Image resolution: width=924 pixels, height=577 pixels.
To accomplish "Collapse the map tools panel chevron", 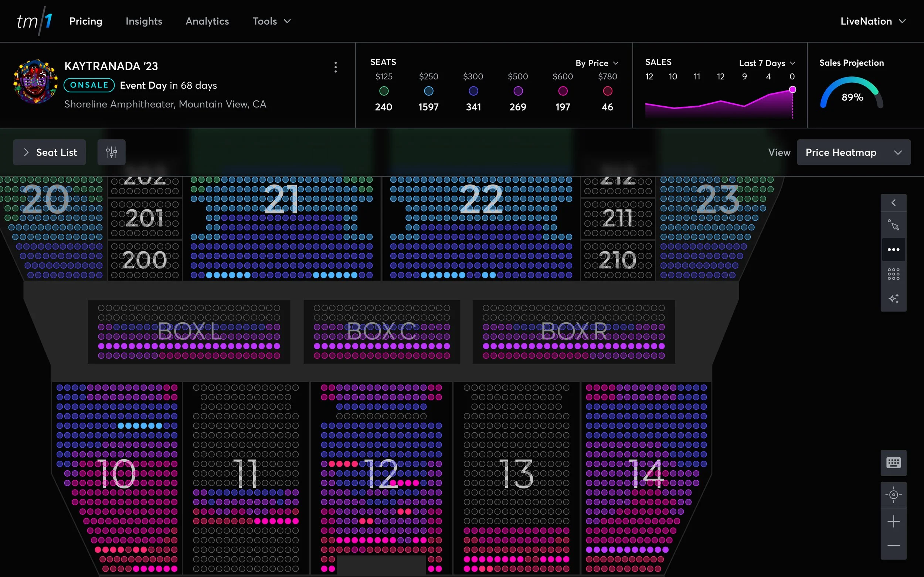I will point(893,203).
